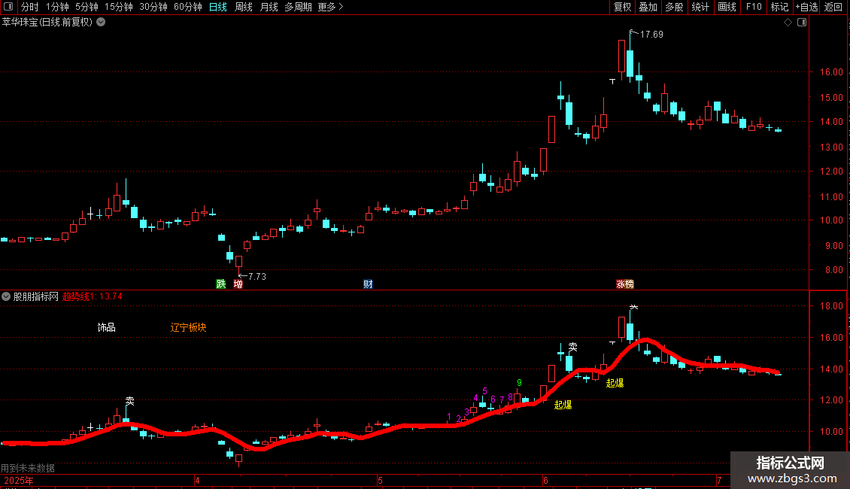Image resolution: width=850 pixels, height=489 pixels.
Task: Open F10 company info
Action: (754, 7)
